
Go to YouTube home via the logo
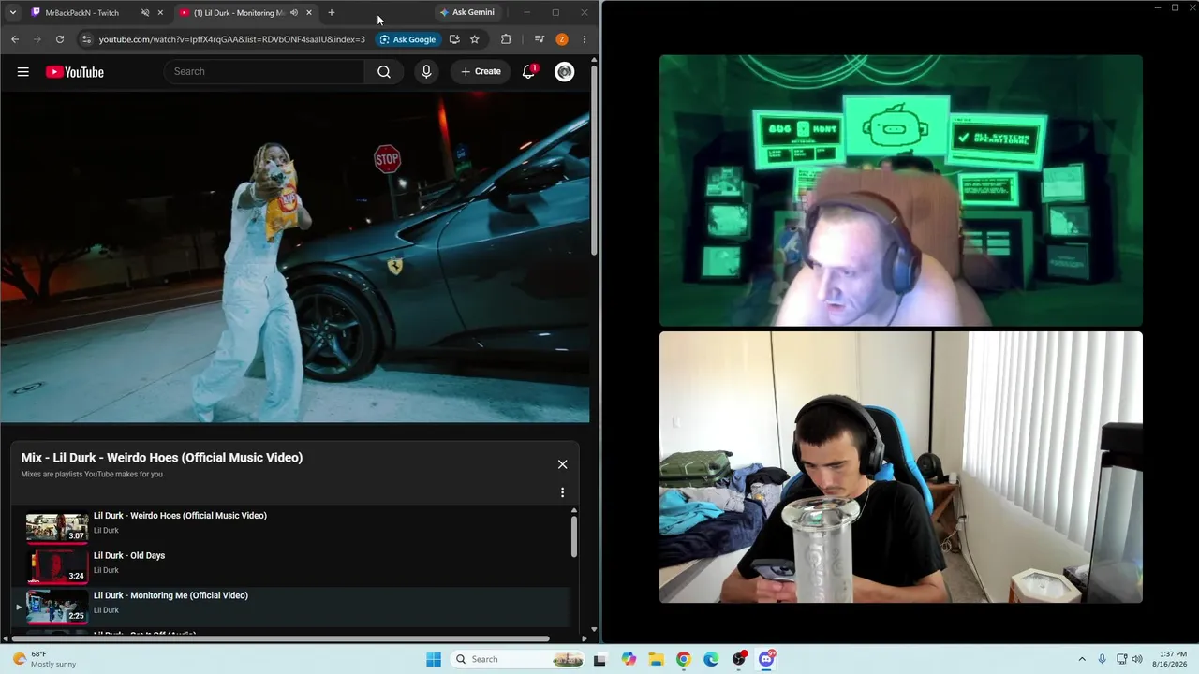point(75,72)
